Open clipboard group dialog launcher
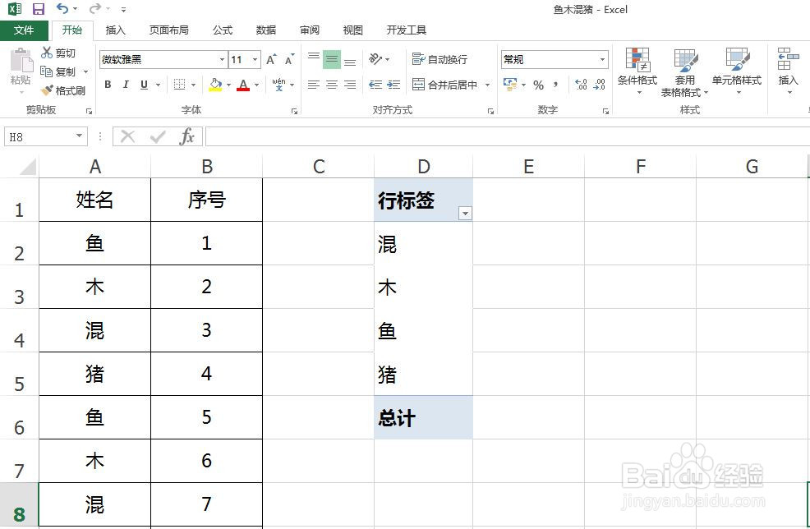Image resolution: width=810 pixels, height=529 pixels. (x=89, y=111)
